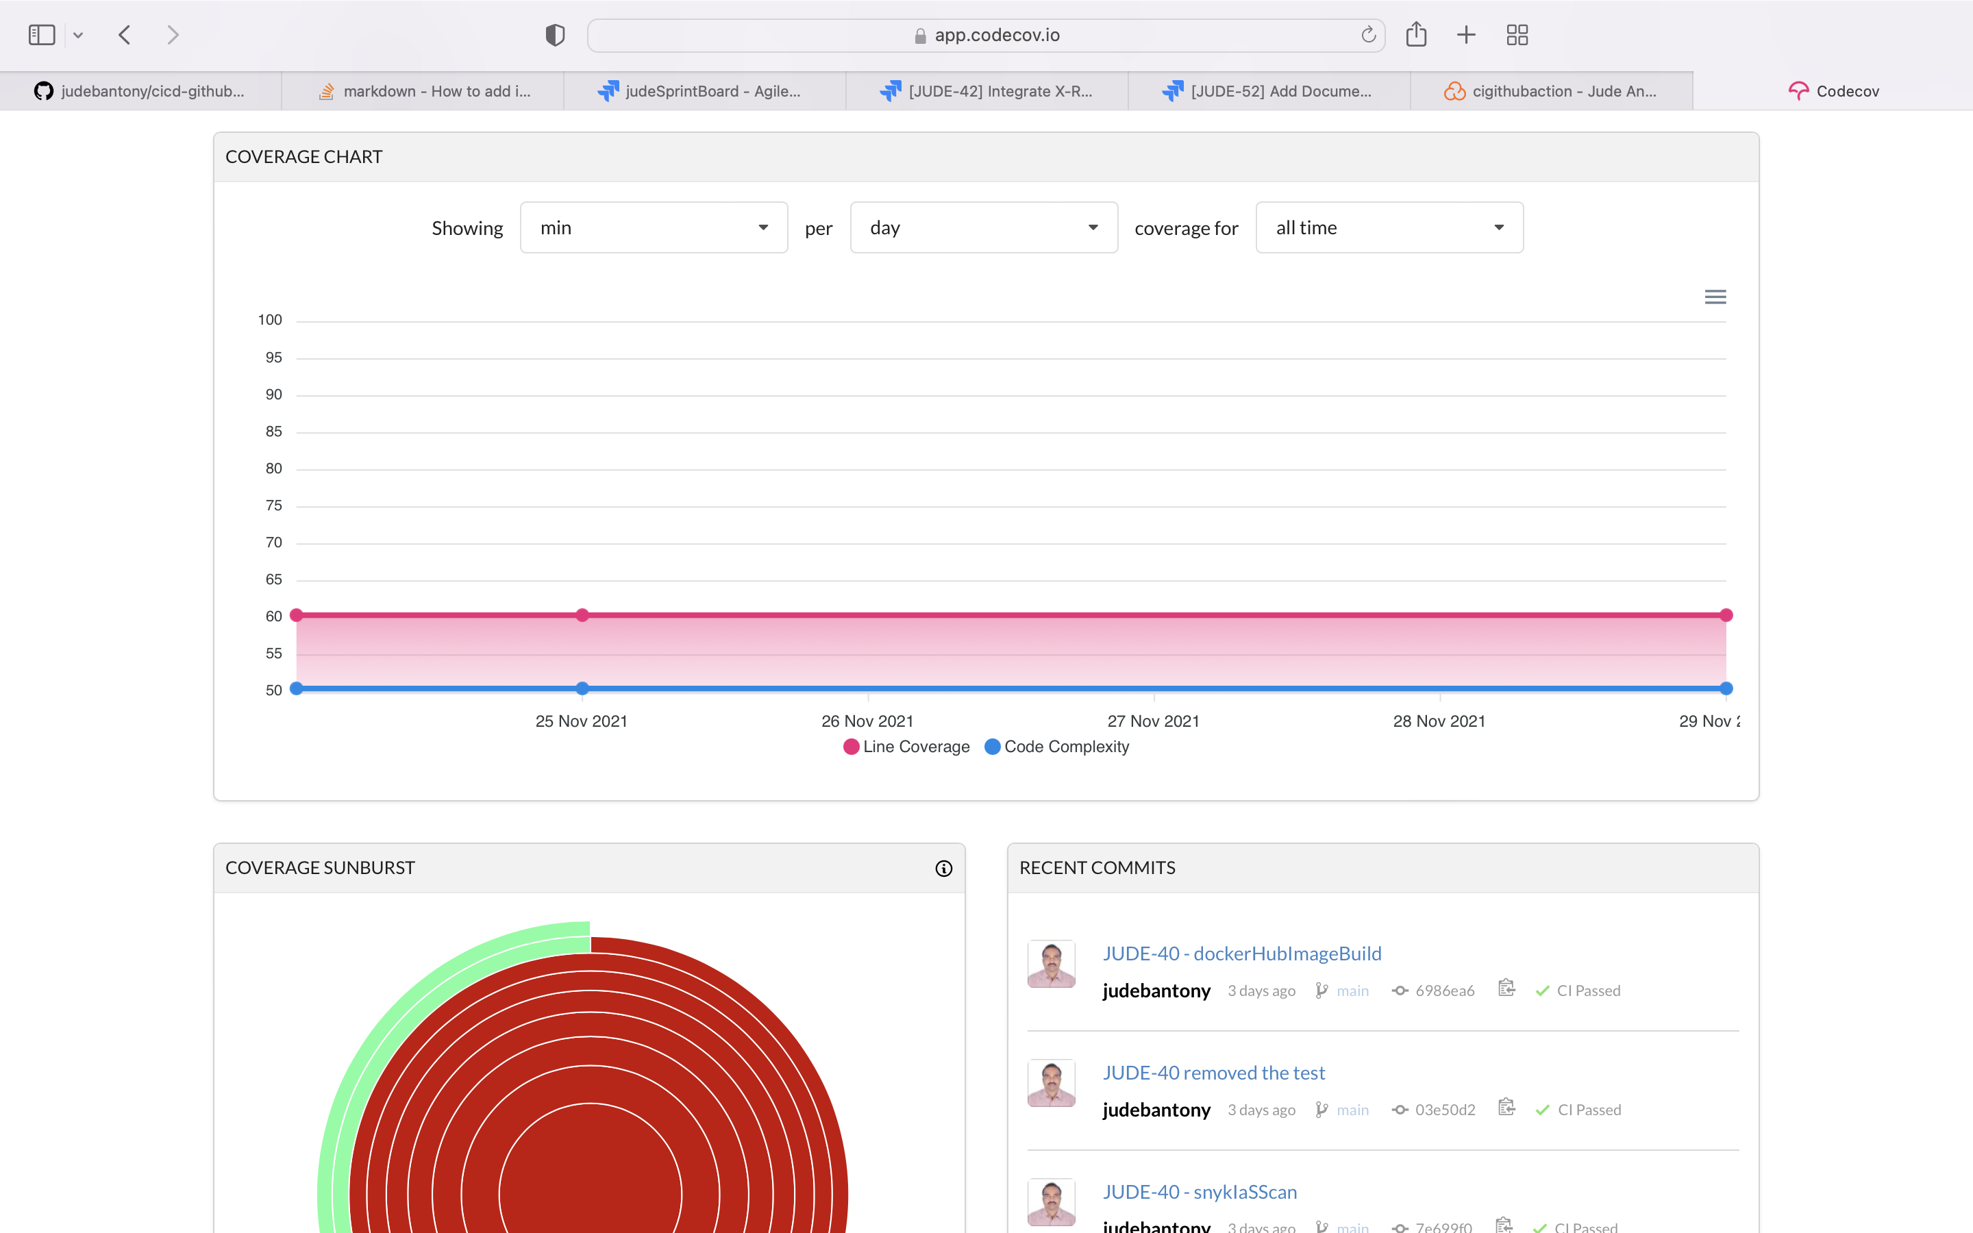Screen dimensions: 1973x1233
Task: Open the 'JUDE-40 removed the test' commit
Action: [x=1213, y=1072]
